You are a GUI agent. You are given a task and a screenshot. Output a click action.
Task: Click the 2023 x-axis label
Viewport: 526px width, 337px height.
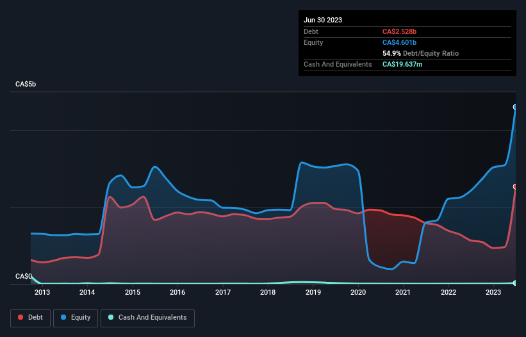(493, 292)
